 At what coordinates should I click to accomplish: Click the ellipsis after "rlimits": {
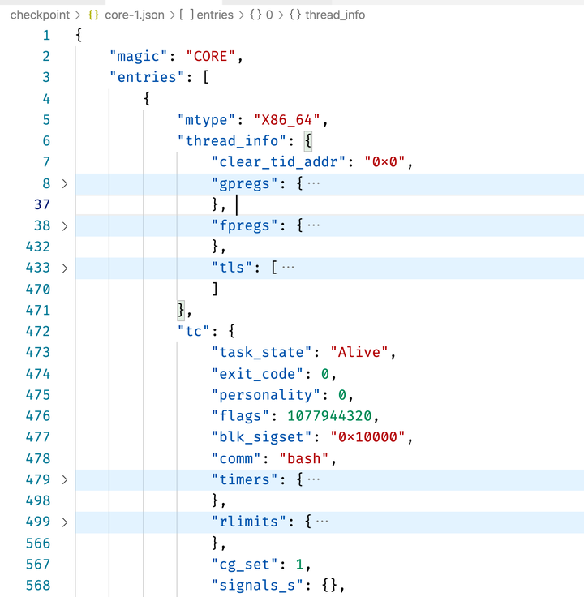click(x=322, y=522)
